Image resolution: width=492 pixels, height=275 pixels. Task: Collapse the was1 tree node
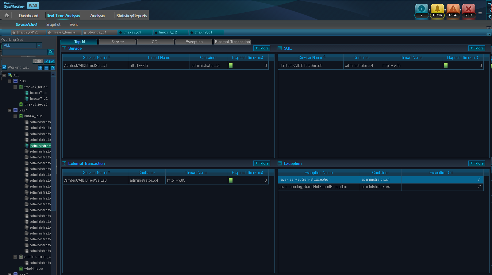pos(10,110)
